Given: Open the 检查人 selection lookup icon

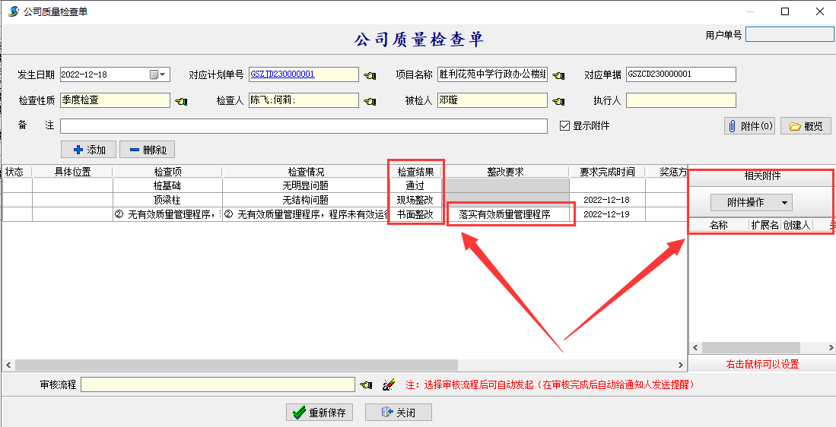Looking at the screenshot, I should 370,101.
